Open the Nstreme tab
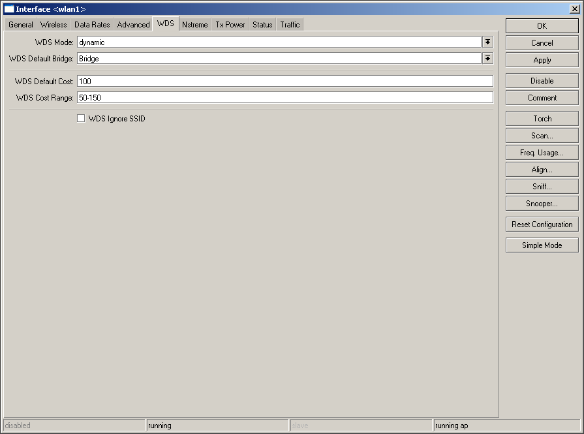This screenshot has height=434, width=584. [194, 25]
